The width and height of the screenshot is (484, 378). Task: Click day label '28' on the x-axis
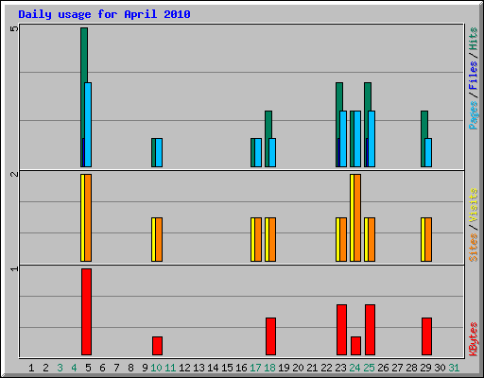411,368
